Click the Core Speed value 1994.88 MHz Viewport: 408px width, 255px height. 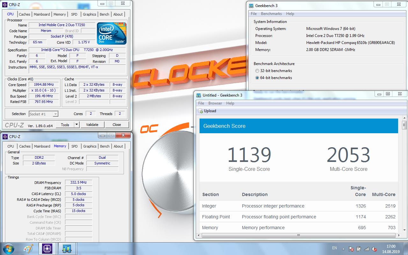[44, 85]
